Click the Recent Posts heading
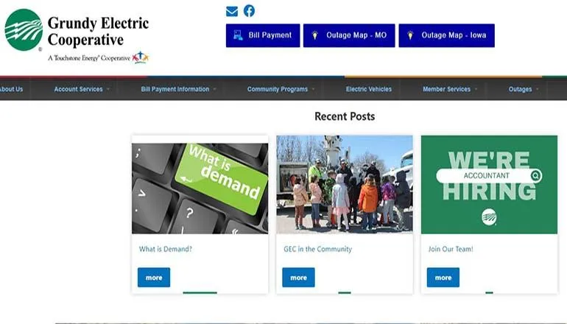 click(345, 116)
